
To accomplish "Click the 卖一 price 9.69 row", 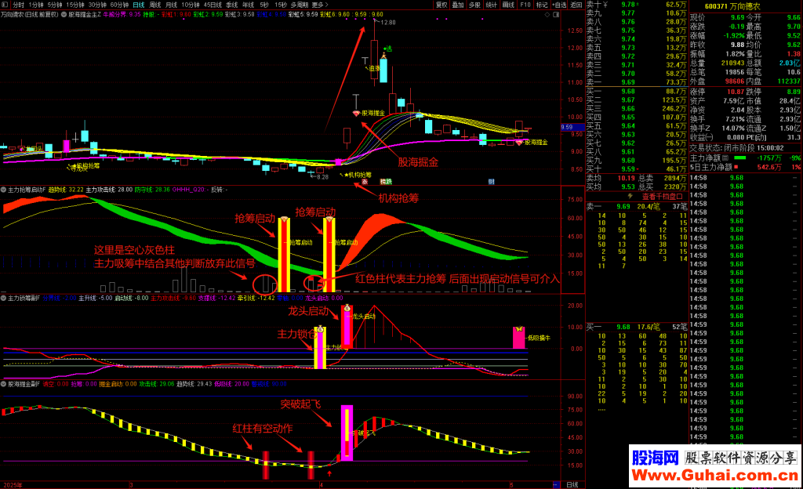I will tap(637, 82).
